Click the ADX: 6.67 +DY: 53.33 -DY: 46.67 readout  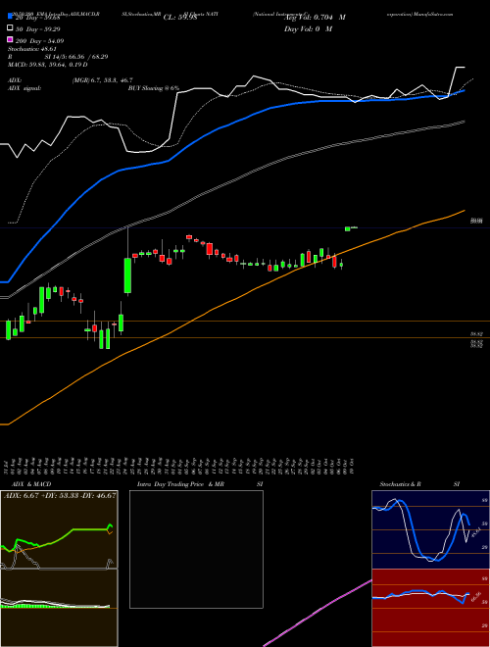tap(60, 495)
